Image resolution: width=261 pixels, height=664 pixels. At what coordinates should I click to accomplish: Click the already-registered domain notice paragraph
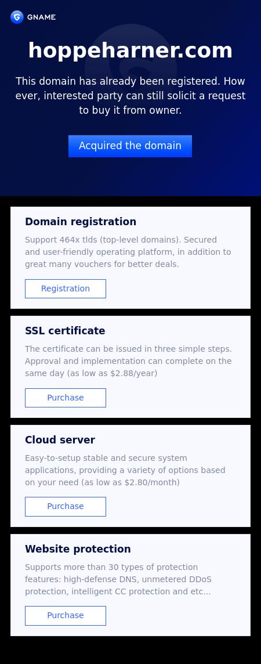(130, 96)
